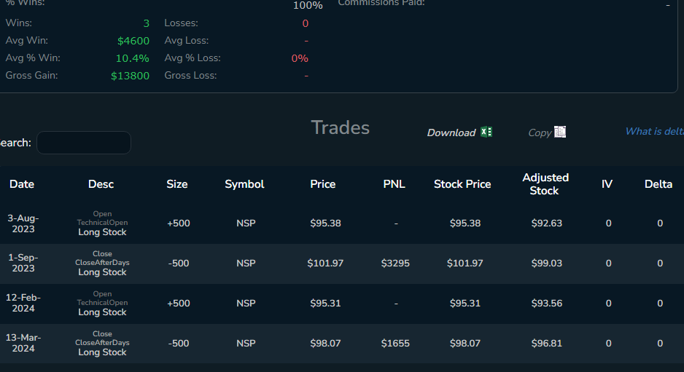
Task: Open the "What is delta" link
Action: (654, 131)
